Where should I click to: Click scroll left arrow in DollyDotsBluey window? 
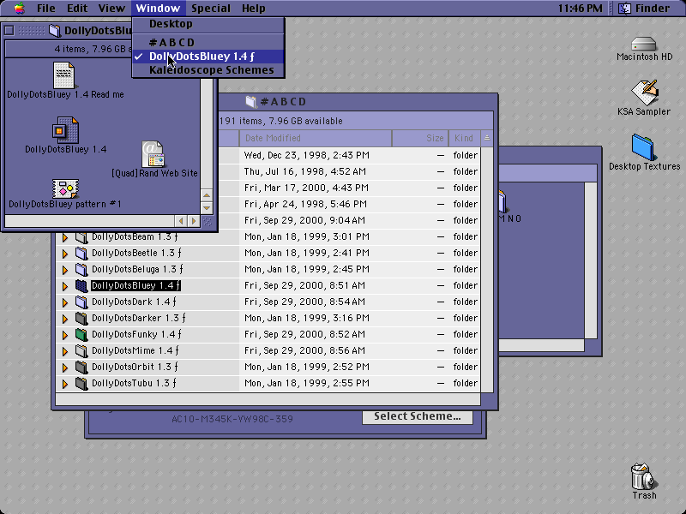coord(181,221)
